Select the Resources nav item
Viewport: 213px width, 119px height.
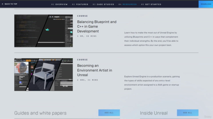127,4
